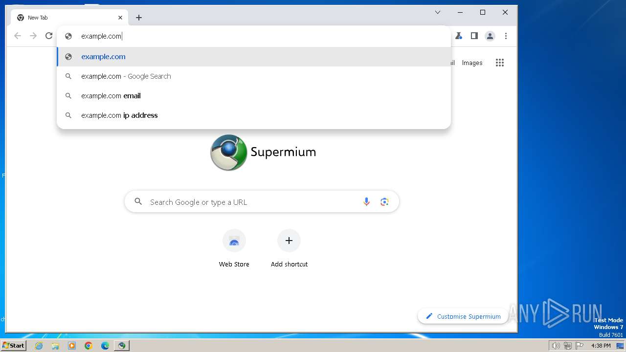
Task: Click the Customise Supermium button
Action: point(463,316)
